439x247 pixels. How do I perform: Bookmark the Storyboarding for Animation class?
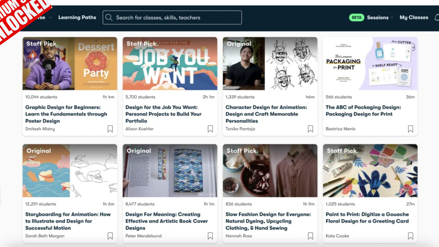tap(110, 236)
